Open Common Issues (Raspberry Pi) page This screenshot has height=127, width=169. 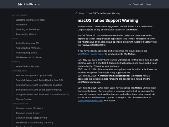(x=31, y=118)
